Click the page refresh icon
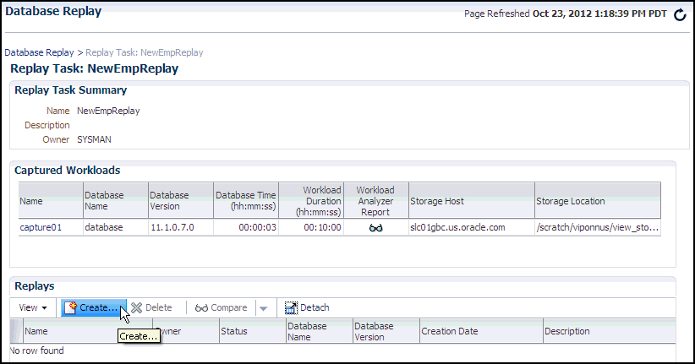The width and height of the screenshot is (695, 364). click(680, 15)
